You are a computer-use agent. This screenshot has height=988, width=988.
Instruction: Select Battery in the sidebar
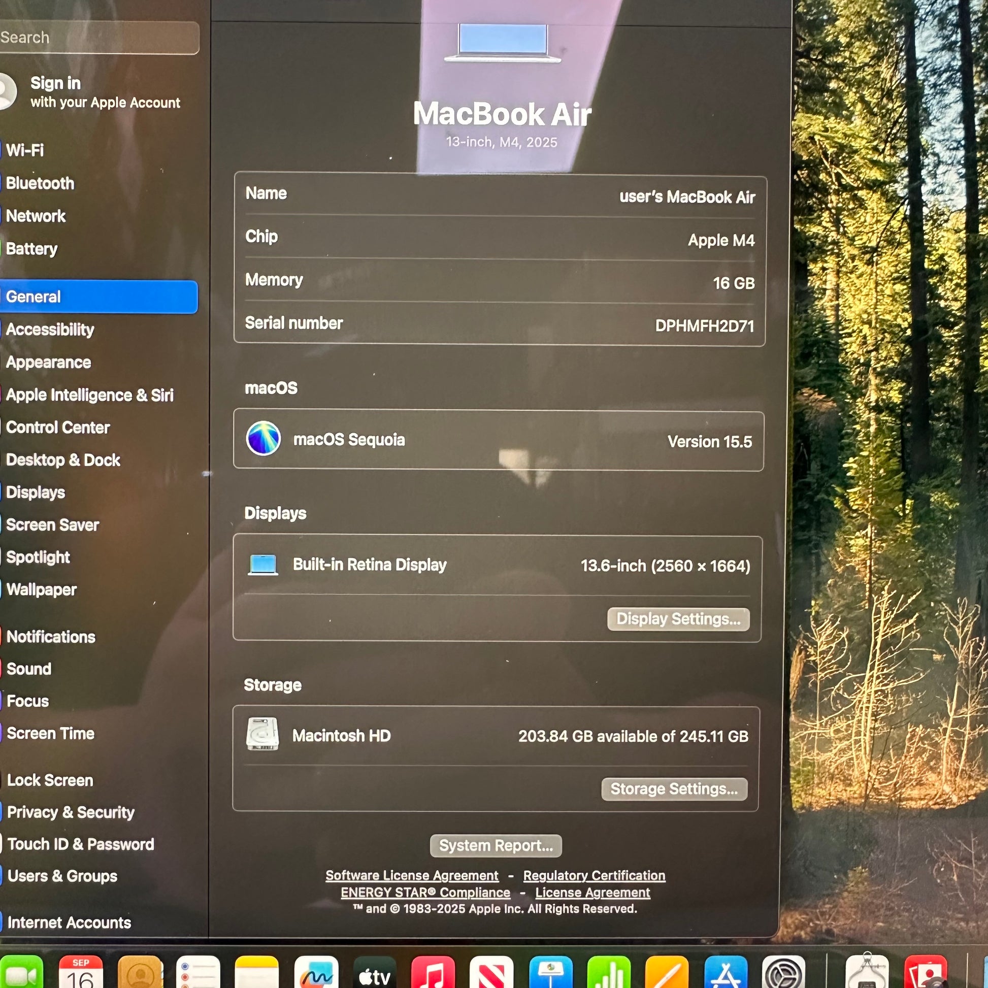pos(31,249)
